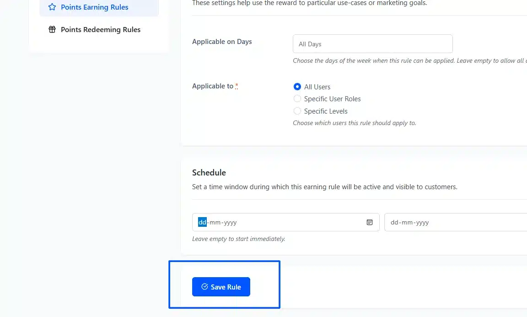Enable the Specific Levels option
527x317 pixels.
pyautogui.click(x=297, y=111)
